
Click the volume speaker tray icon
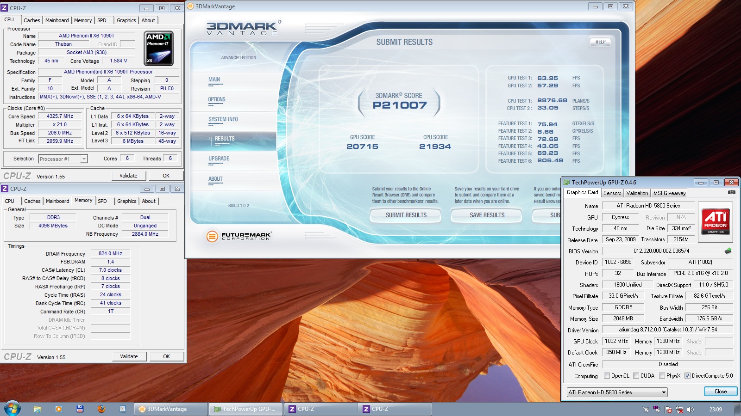691,410
